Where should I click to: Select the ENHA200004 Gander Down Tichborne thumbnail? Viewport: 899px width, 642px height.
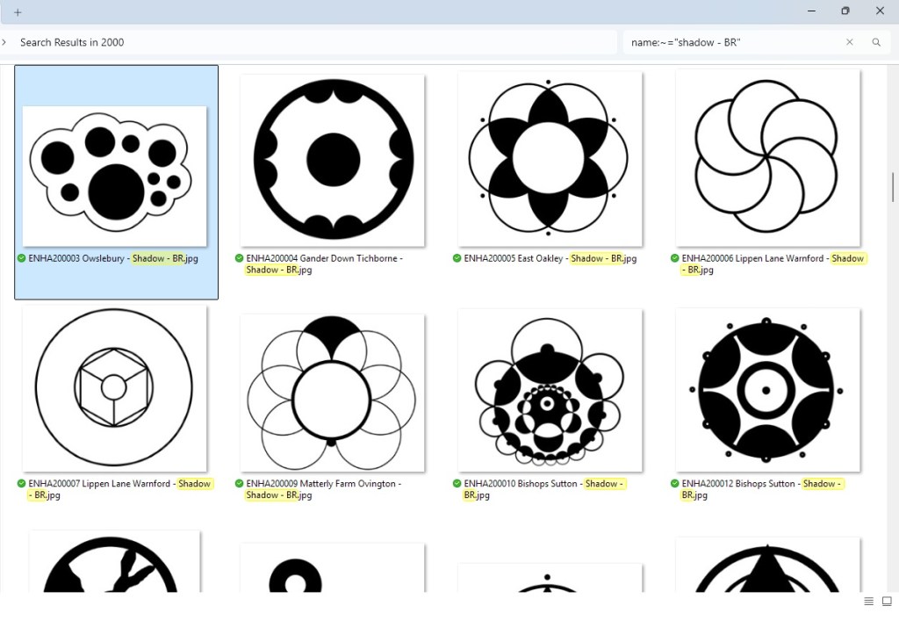[x=333, y=158]
